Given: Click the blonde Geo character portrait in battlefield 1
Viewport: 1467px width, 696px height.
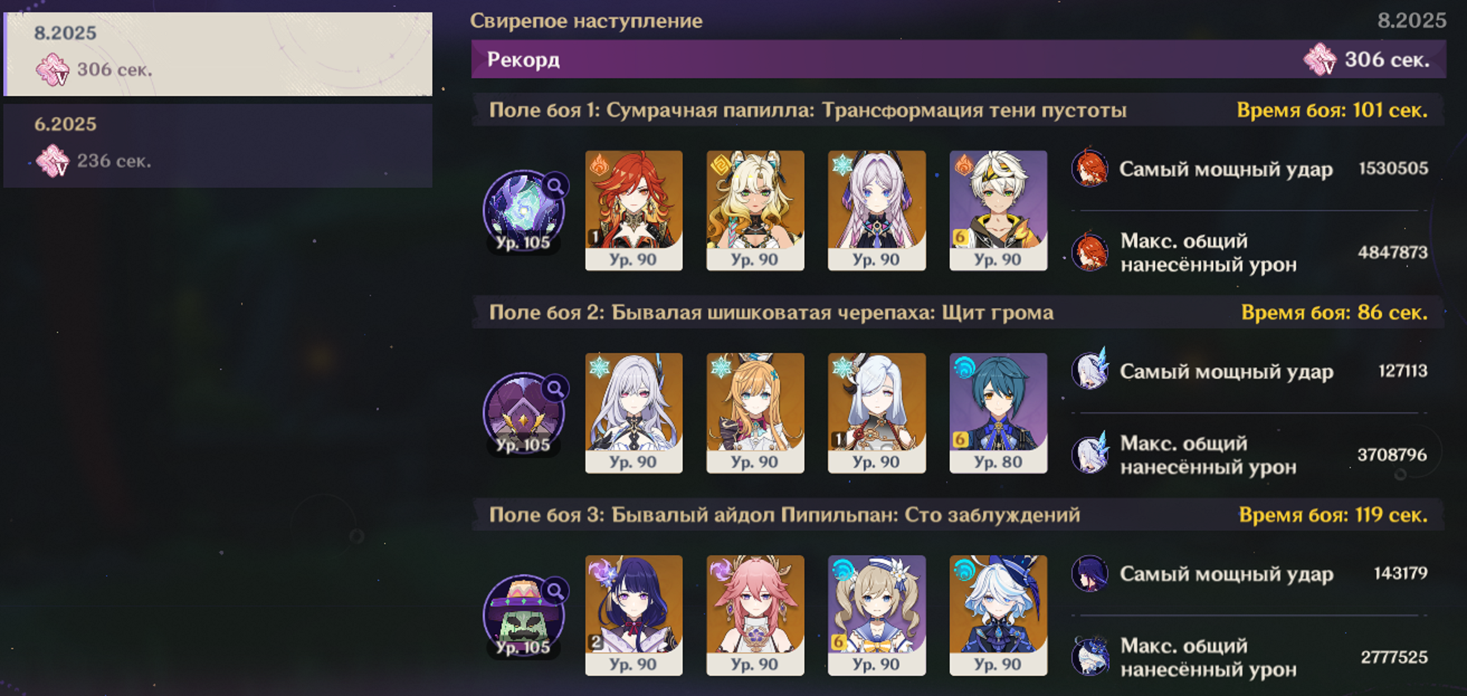Looking at the screenshot, I should (x=755, y=210).
